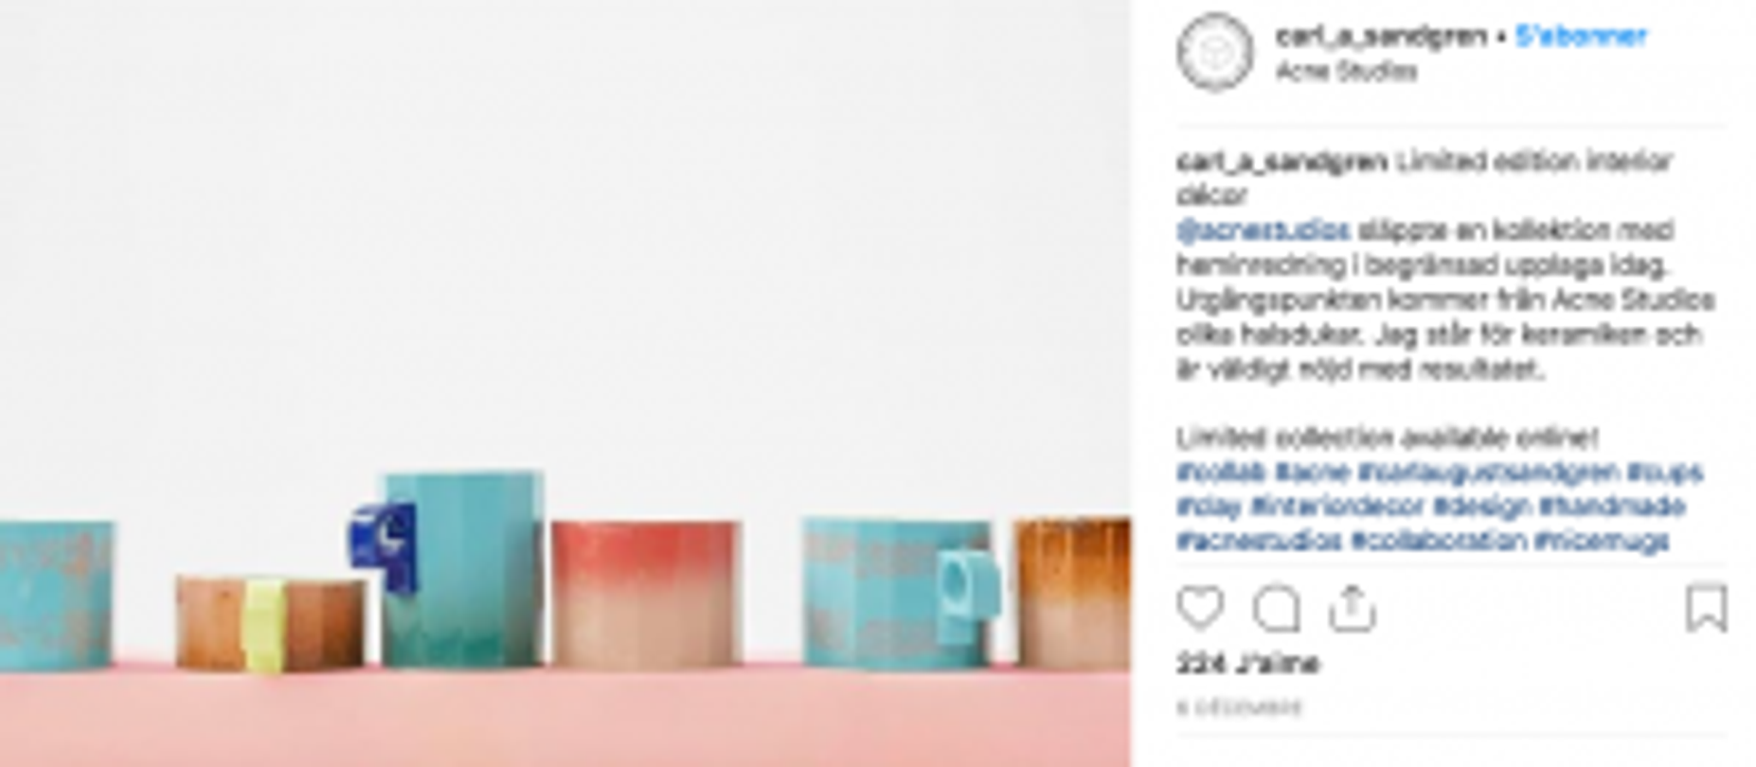The height and width of the screenshot is (767, 1756).
Task: Open the #cups hashtag
Action: [1665, 472]
